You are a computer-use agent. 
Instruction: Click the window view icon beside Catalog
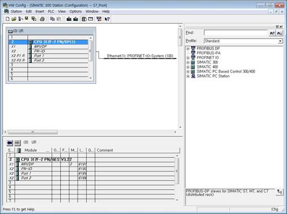click(91, 19)
